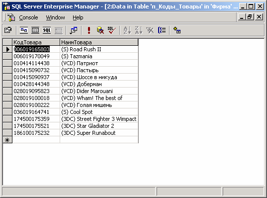The image size is (267, 198).
Task: Click empty НаимТовара cell in new row
Action: pyautogui.click(x=99, y=140)
